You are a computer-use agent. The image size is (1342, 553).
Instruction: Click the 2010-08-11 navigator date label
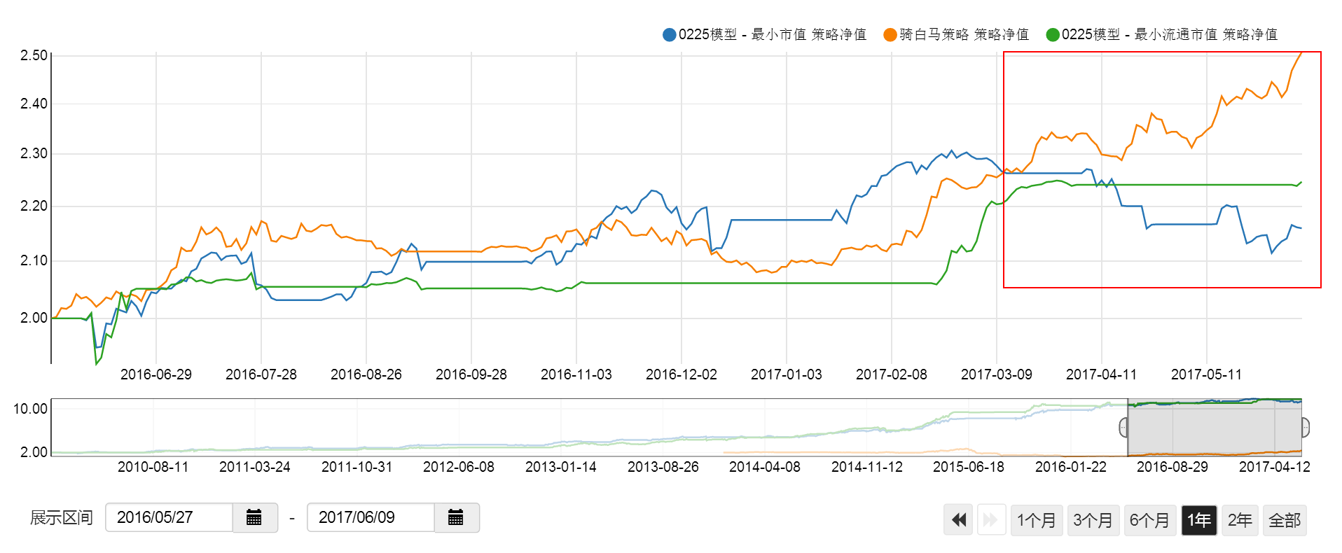(153, 467)
